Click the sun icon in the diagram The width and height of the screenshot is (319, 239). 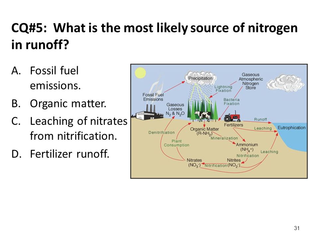[x=140, y=73]
